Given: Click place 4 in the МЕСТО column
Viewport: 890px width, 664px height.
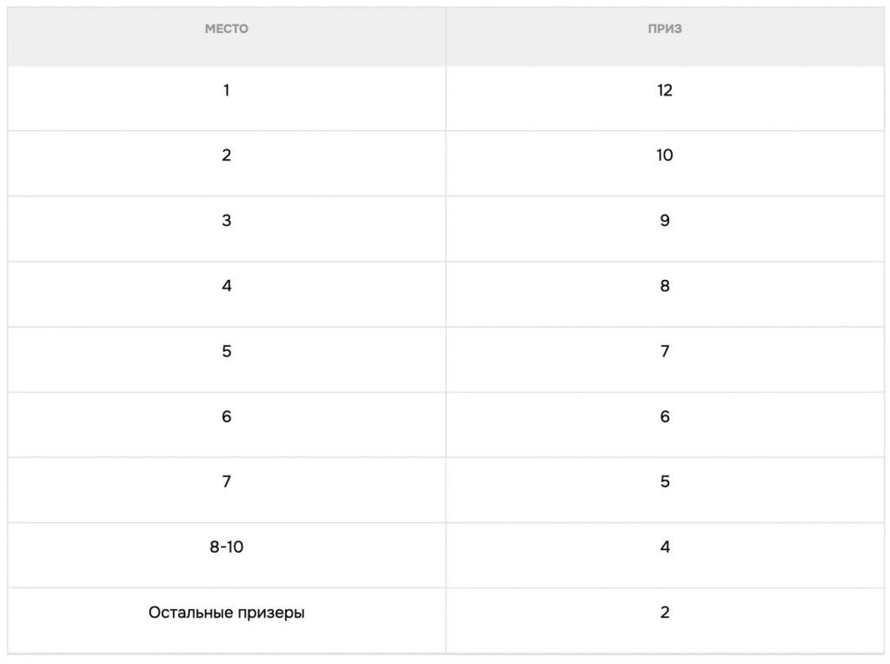Looking at the screenshot, I should (227, 286).
